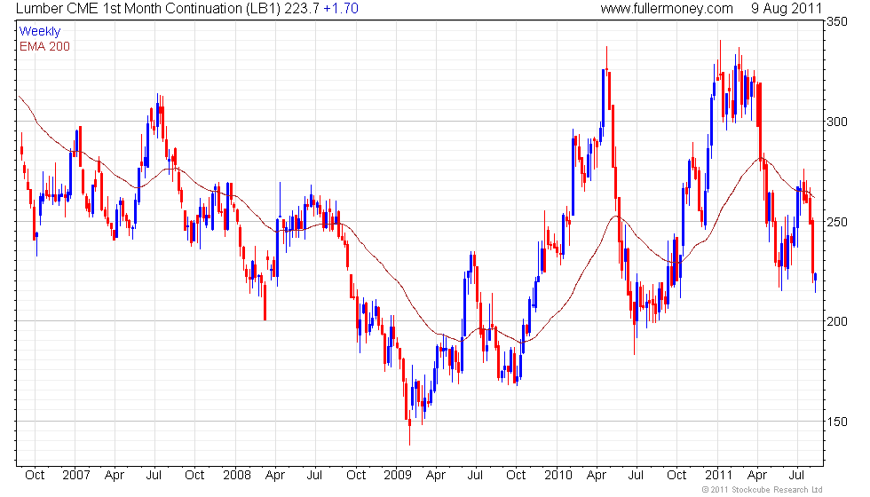Click the last price value 223.7
Screen dimensions: 870x497
(302, 9)
